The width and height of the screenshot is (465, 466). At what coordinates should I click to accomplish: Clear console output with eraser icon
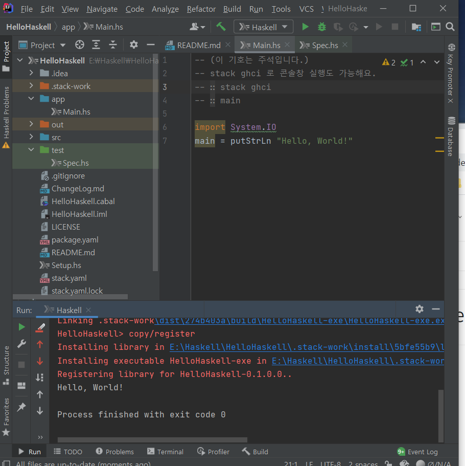40,327
